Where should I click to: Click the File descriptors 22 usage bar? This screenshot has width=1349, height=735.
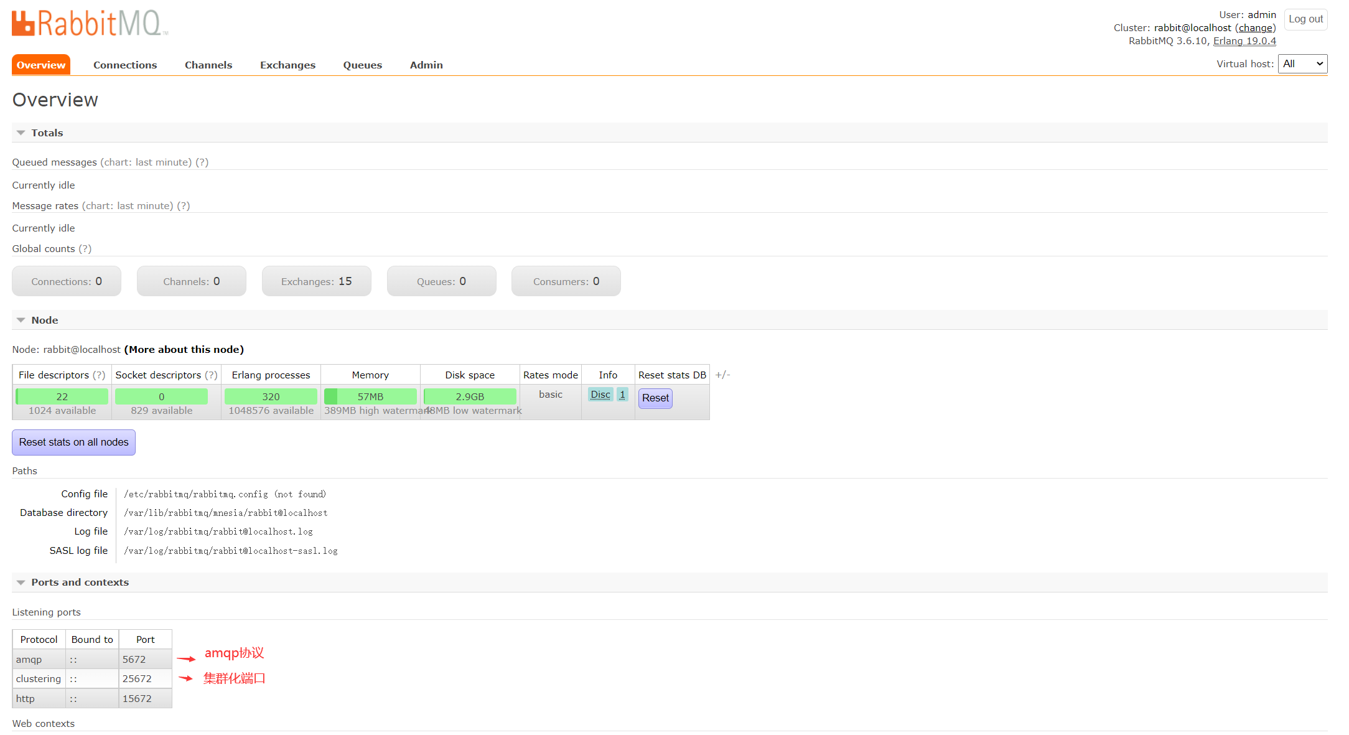coord(62,396)
